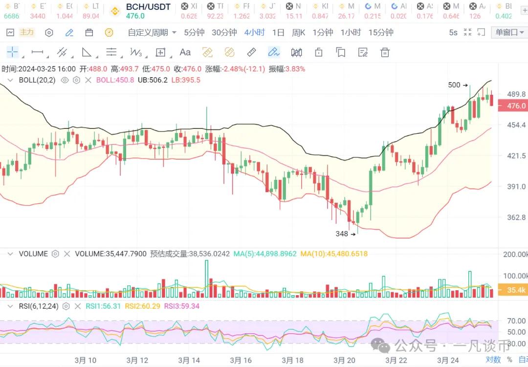Remove the BOLL indicator with X
The width and height of the screenshot is (528, 367).
(88, 80)
